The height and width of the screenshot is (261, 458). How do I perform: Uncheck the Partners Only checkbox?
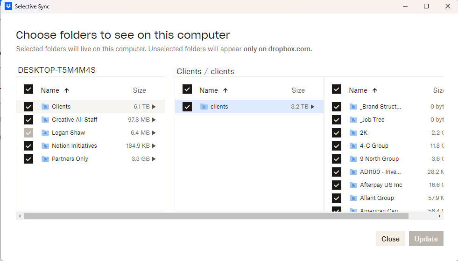[x=28, y=159]
